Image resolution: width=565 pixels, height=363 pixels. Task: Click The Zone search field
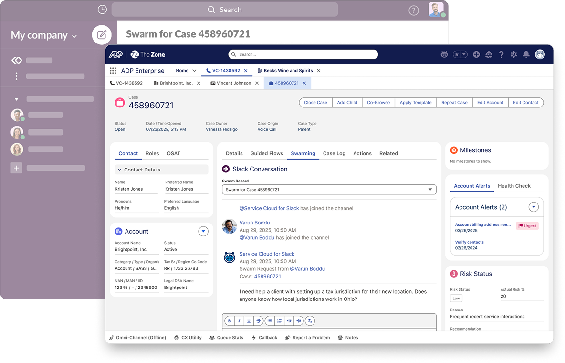pos(303,54)
